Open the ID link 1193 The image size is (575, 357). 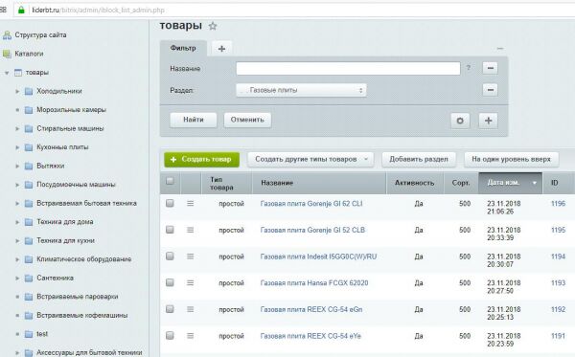[x=558, y=283]
